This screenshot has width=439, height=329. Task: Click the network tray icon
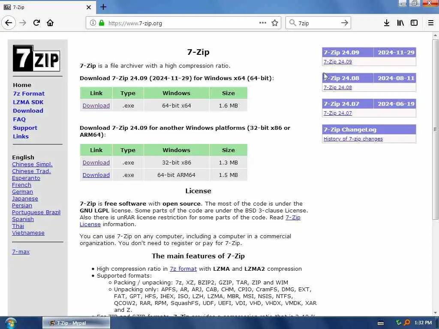399,323
